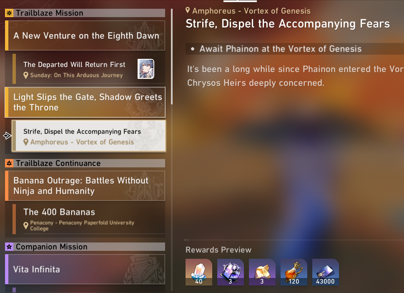Click the purple guide book reward showing 3
Screen dimensions: 404x293
point(230,272)
